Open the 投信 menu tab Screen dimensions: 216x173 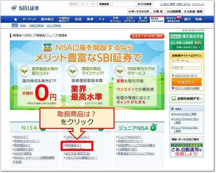[x=78, y=19]
